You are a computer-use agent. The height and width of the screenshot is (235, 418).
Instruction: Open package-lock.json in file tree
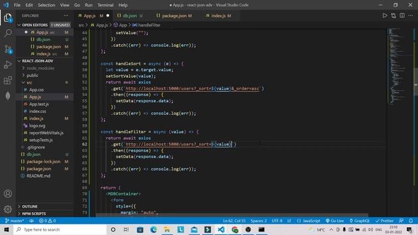43,162
